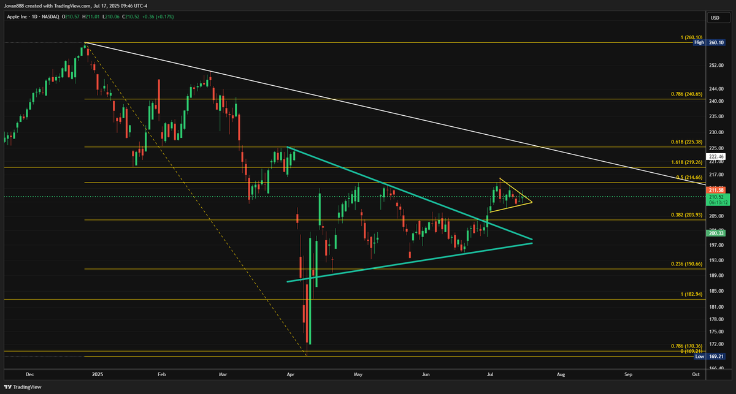This screenshot has width=736, height=394.
Task: Click the Low price label 169.21
Action: coord(715,356)
